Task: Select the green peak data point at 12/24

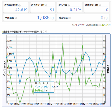Action: 83,46
